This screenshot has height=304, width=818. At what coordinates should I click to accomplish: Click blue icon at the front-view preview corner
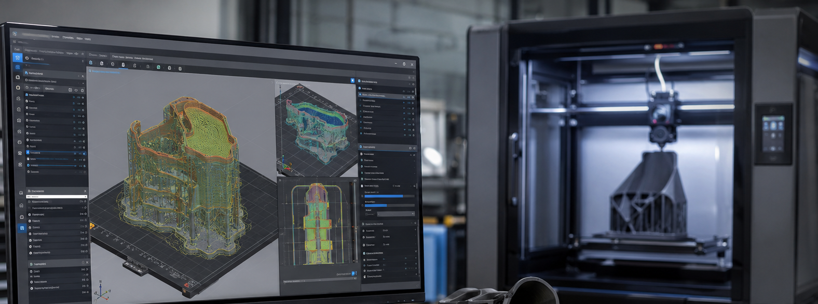354,273
